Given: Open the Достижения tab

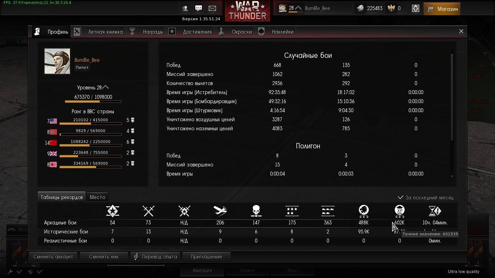Looking at the screenshot, I should click(x=191, y=32).
